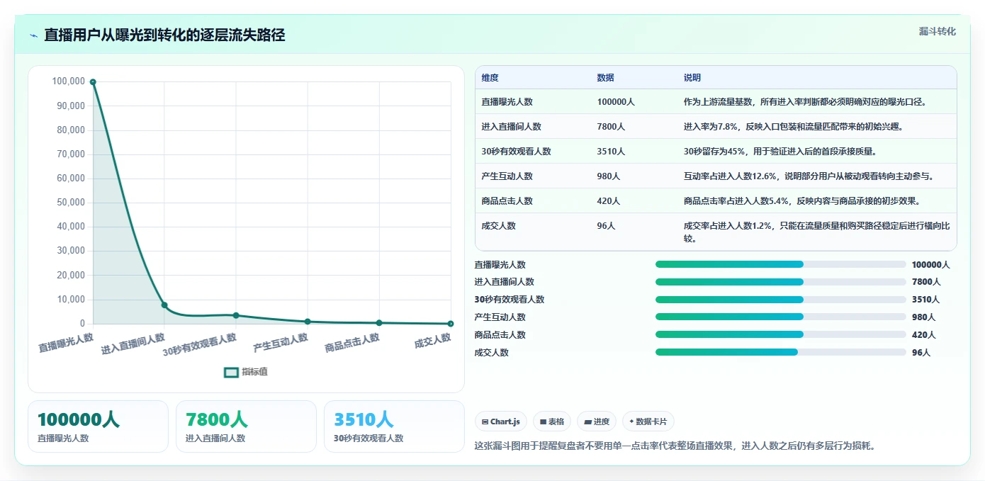Click the Chart.js tag chip

pyautogui.click(x=501, y=421)
